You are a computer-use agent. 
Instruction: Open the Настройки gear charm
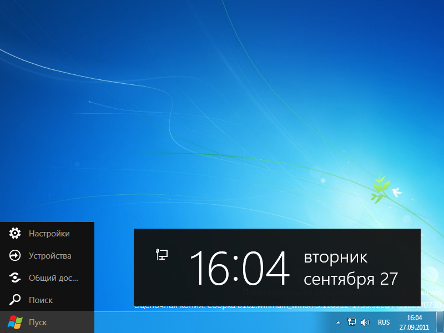pyautogui.click(x=47, y=233)
